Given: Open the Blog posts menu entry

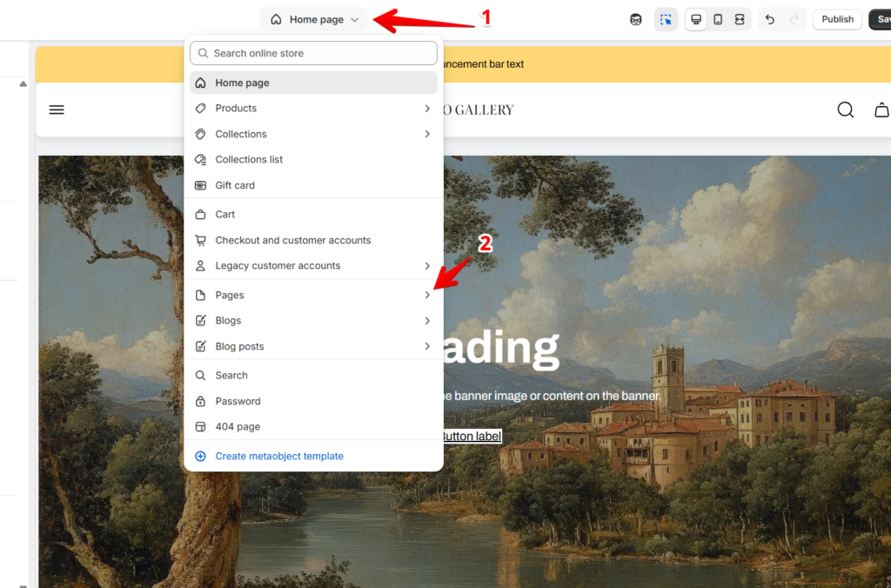Looking at the screenshot, I should (313, 346).
